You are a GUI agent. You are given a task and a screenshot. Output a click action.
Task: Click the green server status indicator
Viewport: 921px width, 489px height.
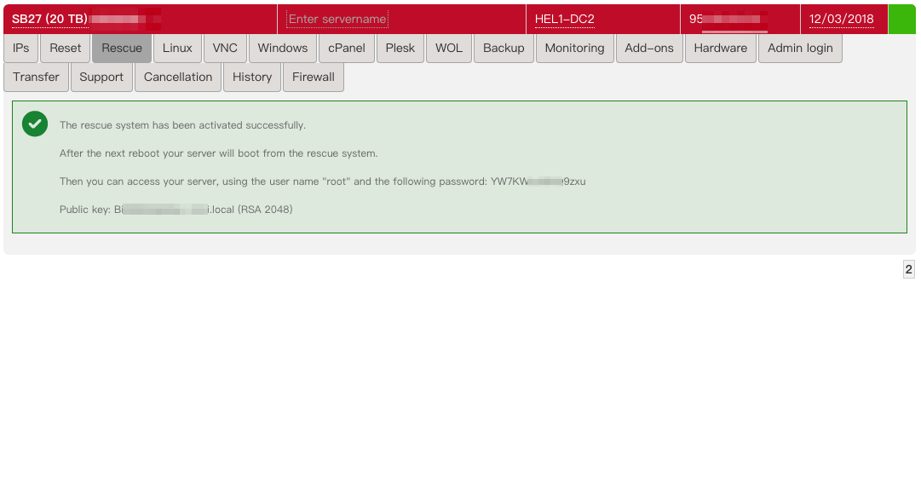[901, 19]
